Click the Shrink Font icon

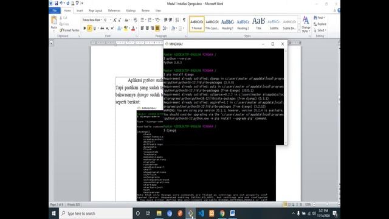coord(119,20)
